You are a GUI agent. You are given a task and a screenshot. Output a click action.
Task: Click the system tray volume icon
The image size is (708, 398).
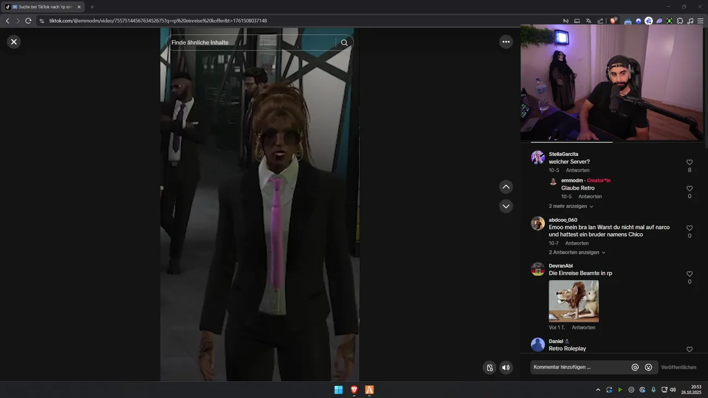pos(673,390)
